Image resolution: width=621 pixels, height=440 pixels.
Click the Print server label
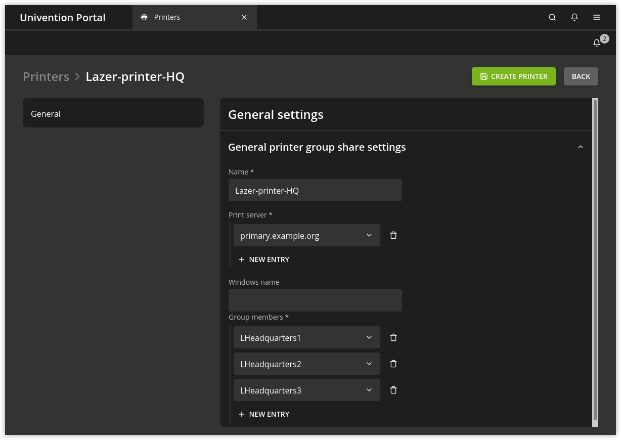[250, 215]
